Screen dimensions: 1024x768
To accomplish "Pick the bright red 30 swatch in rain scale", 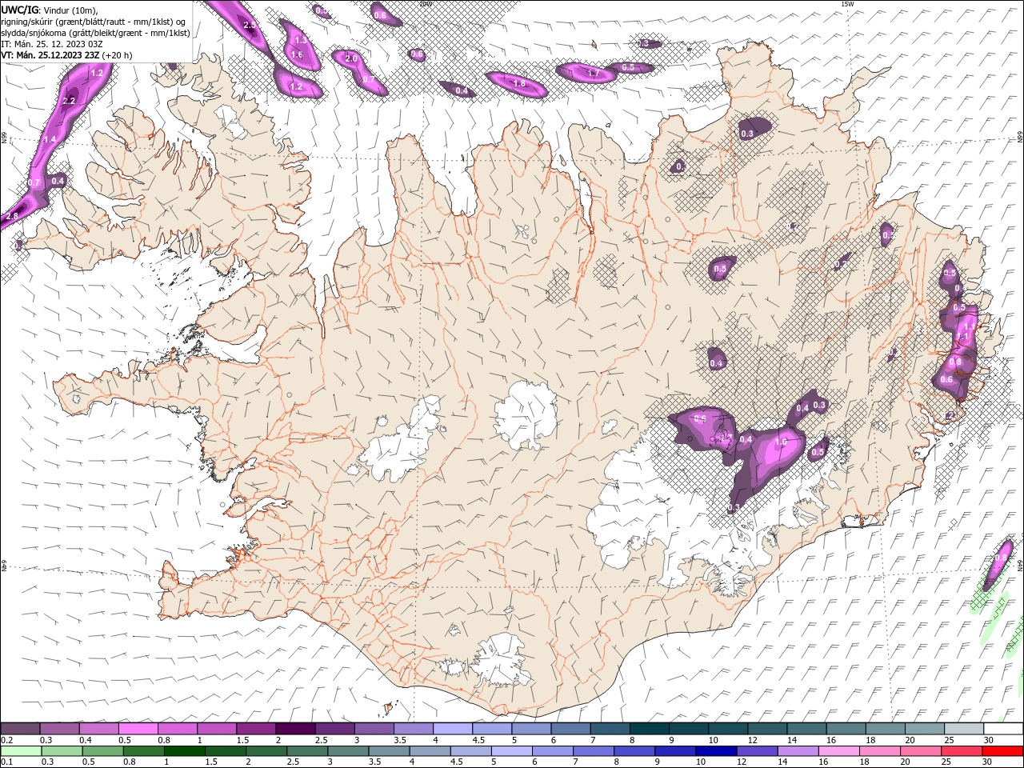I will point(1003,751).
